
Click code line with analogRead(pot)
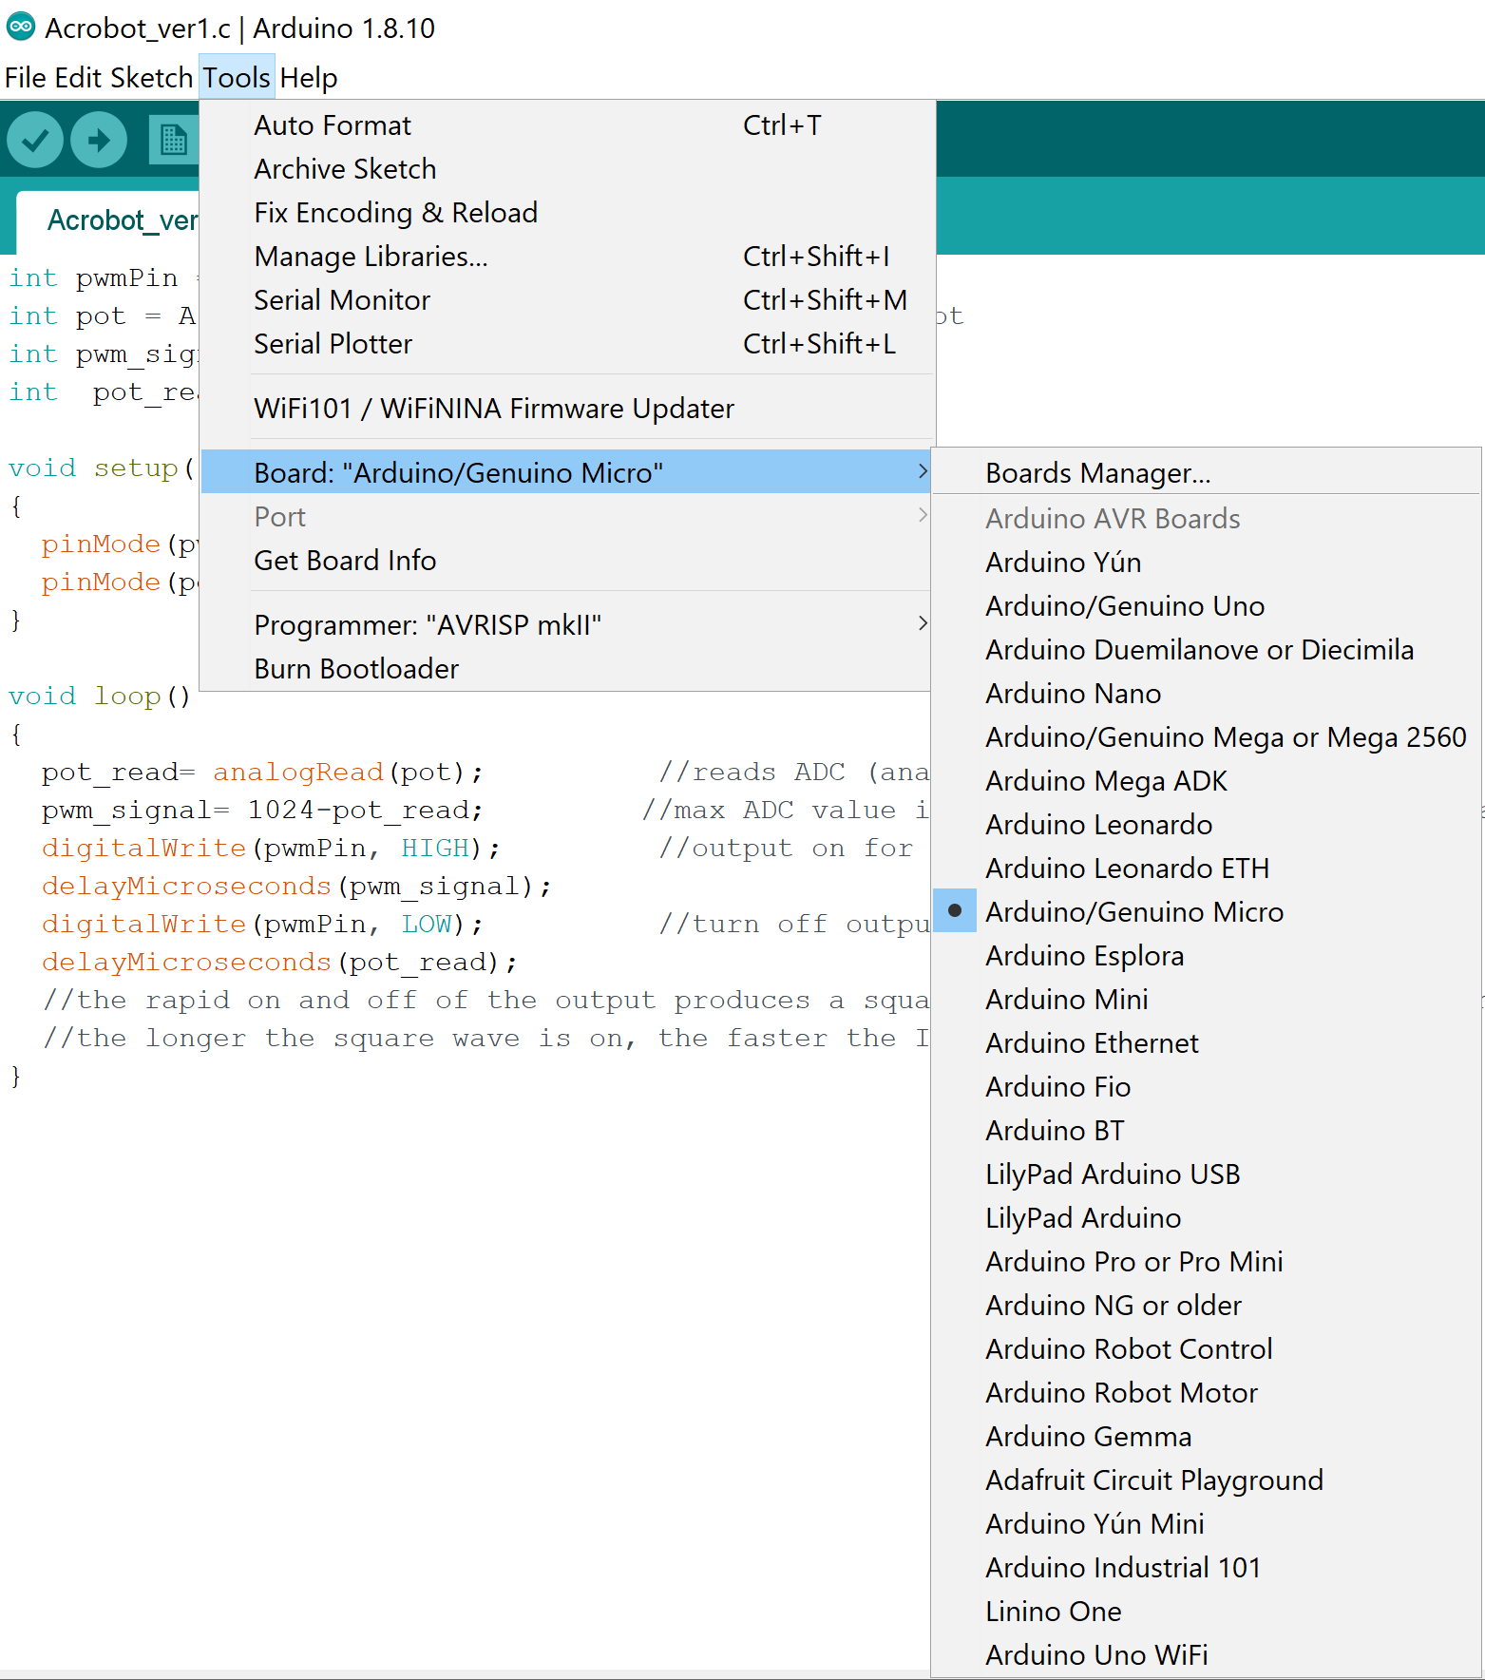[262, 772]
